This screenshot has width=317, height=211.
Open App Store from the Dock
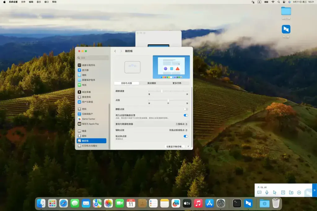(210, 203)
